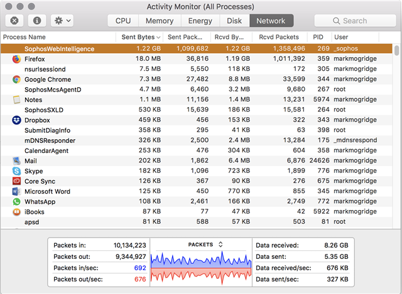Click the Search field

(x=355, y=21)
